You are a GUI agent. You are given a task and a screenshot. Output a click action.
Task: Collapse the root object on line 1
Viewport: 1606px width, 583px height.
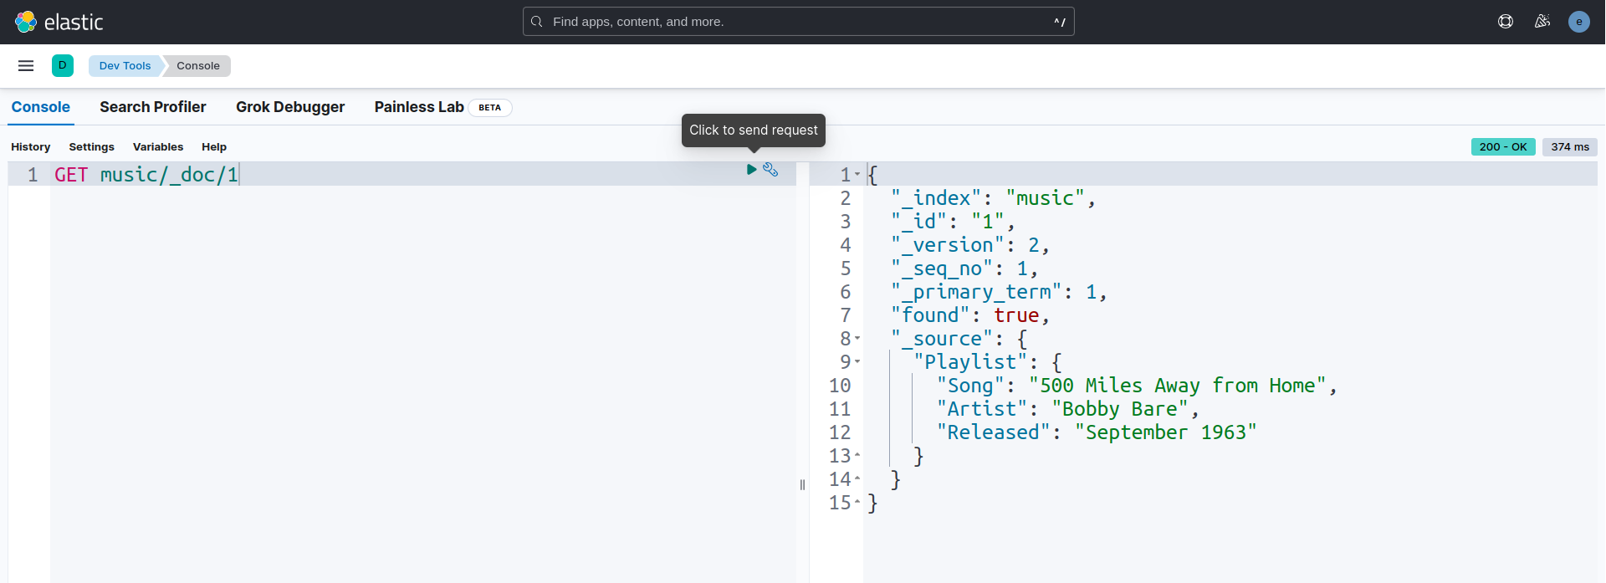point(857,174)
